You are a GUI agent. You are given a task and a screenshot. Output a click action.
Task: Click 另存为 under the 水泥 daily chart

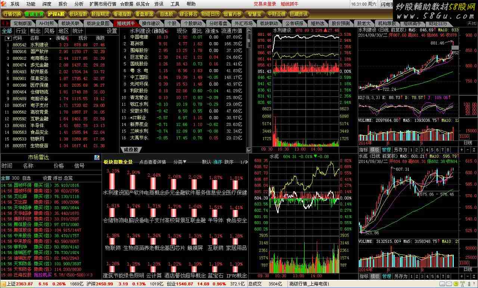tap(400, 276)
